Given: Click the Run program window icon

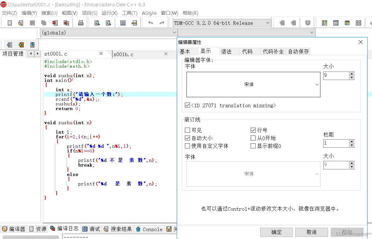Looking at the screenshot, I should coord(336,23).
